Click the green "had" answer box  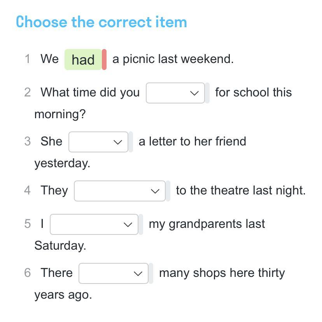coord(83,59)
